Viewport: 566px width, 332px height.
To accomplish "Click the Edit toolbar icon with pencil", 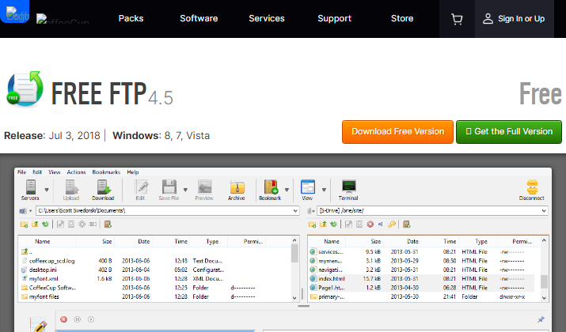I will pos(141,190).
